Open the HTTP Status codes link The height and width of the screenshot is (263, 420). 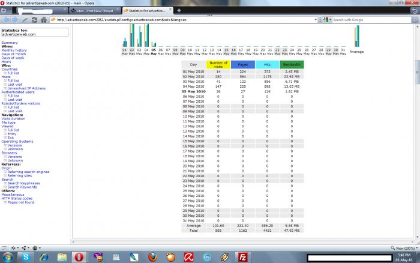pyautogui.click(x=17, y=198)
